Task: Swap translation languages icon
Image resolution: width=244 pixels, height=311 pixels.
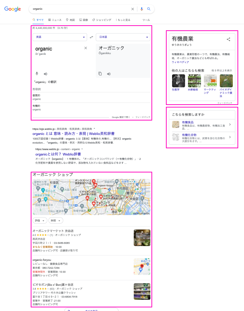Action: click(91, 37)
